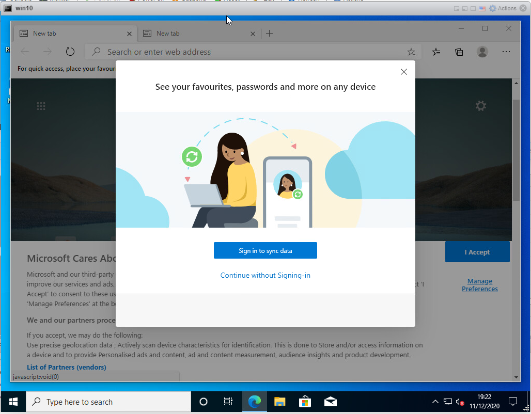Screen dimensions: 531x414
Task: Open the profile avatar icon
Action: [482, 52]
